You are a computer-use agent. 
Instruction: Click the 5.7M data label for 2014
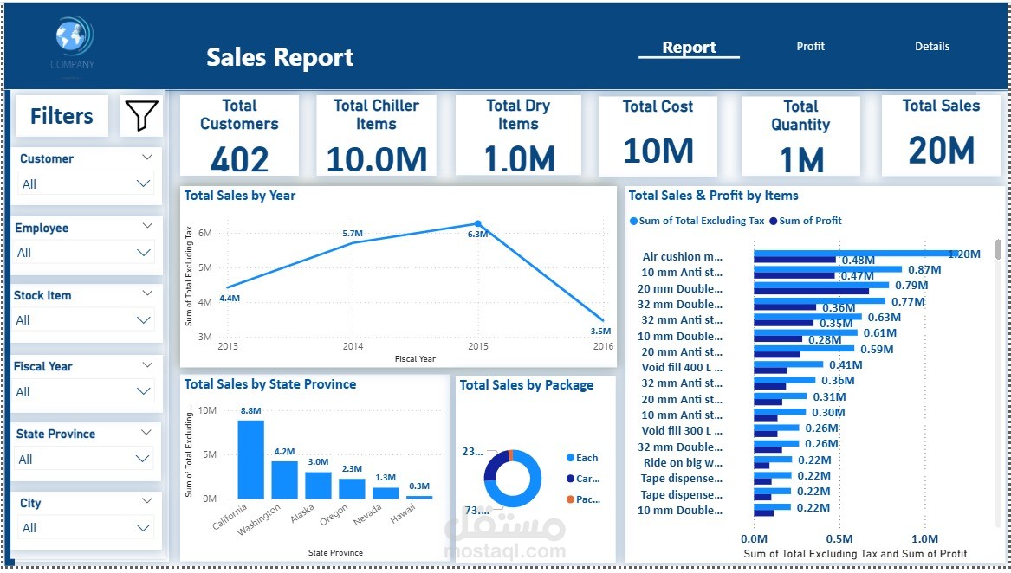pos(353,234)
